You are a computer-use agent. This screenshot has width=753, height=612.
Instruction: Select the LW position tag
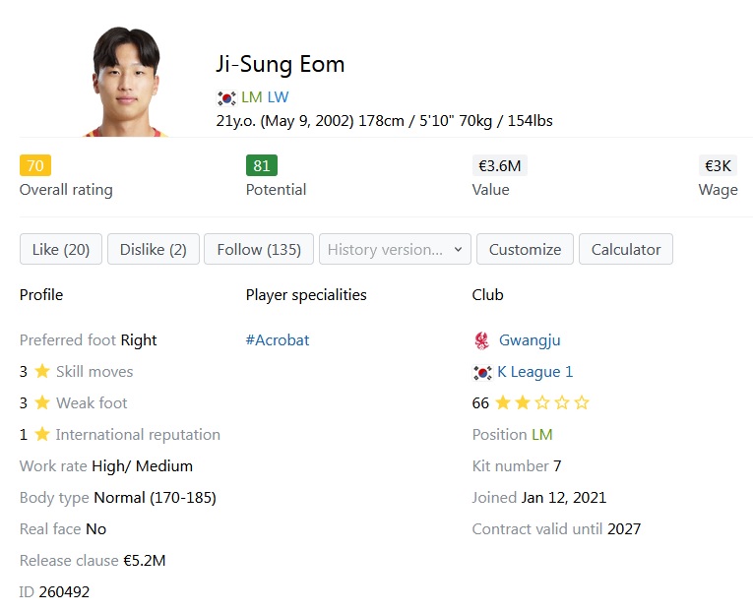(x=279, y=97)
